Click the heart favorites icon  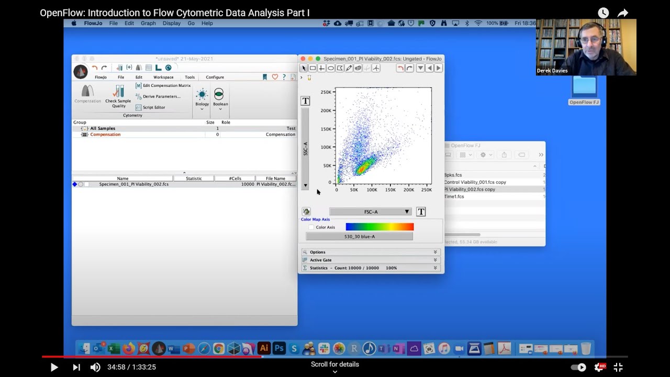(x=275, y=77)
